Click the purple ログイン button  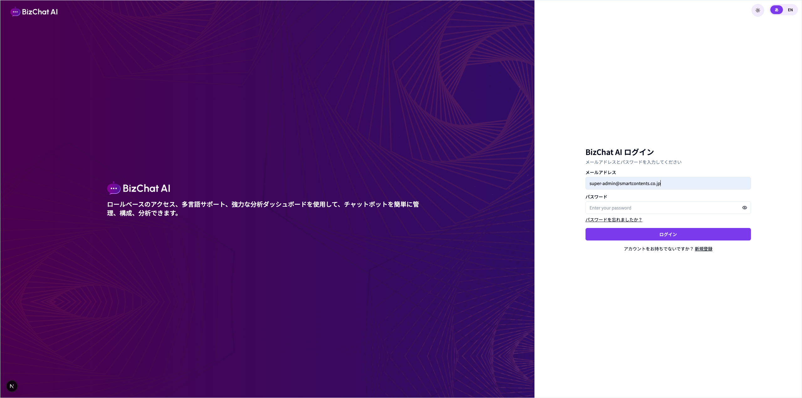pyautogui.click(x=668, y=234)
